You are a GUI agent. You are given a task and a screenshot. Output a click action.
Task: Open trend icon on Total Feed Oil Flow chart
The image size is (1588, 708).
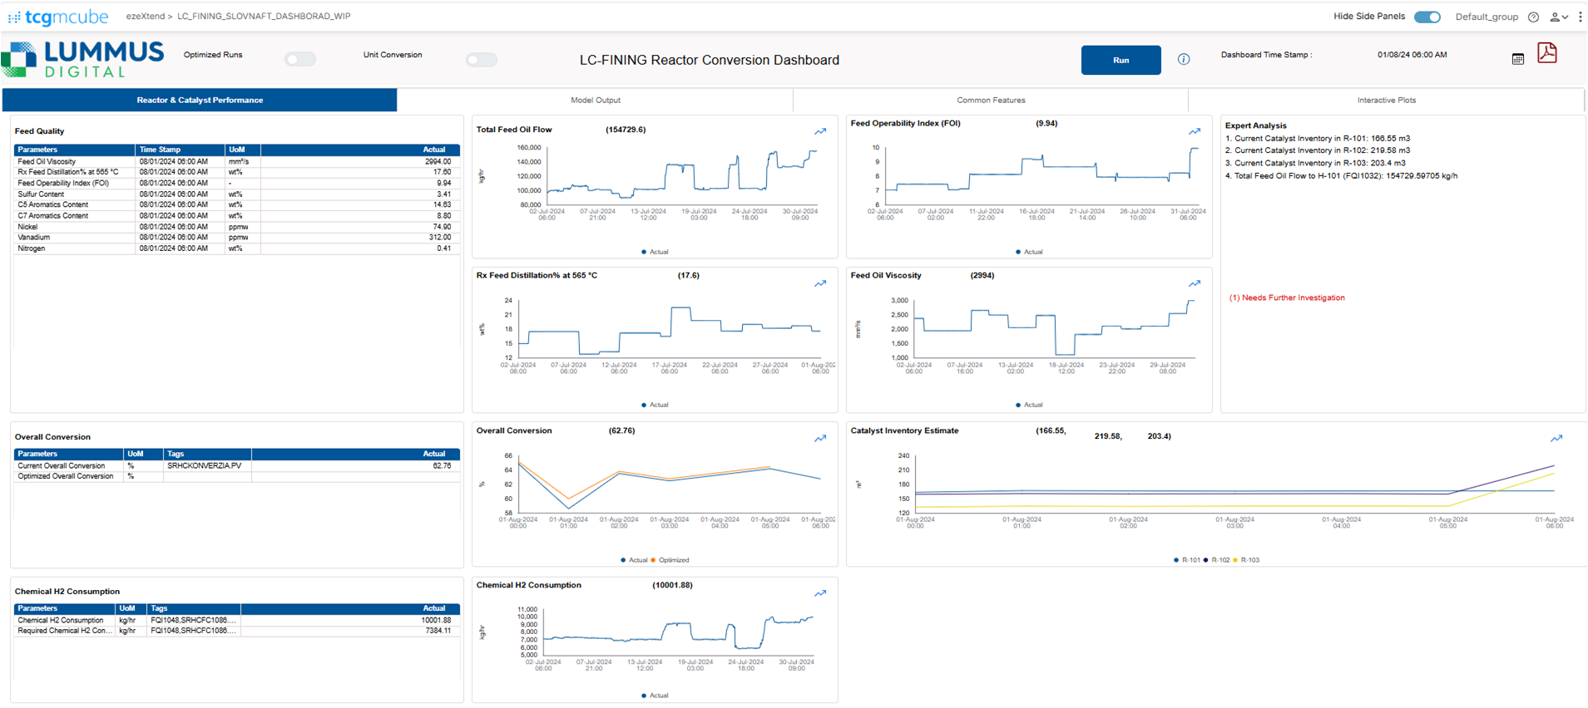coord(820,131)
